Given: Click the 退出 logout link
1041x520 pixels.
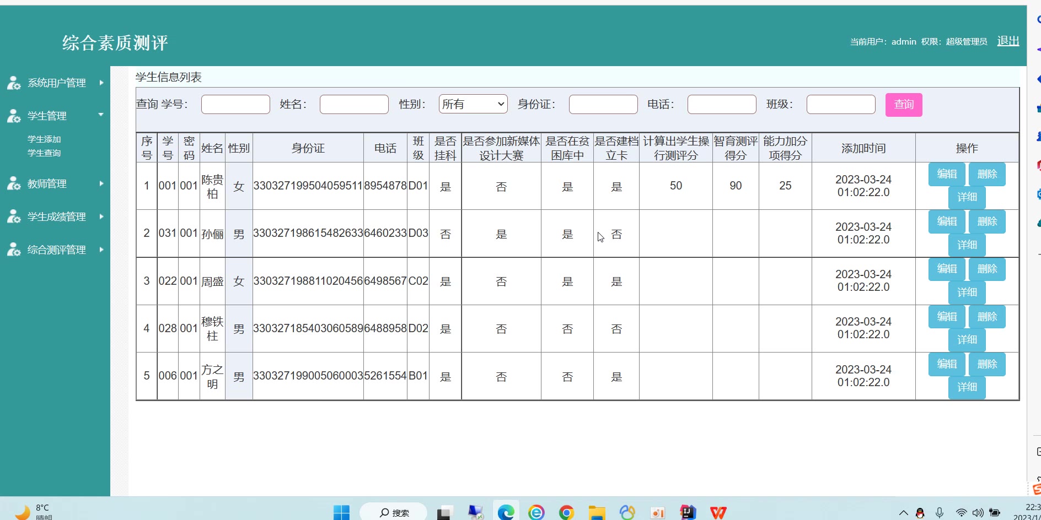Looking at the screenshot, I should 1007,41.
